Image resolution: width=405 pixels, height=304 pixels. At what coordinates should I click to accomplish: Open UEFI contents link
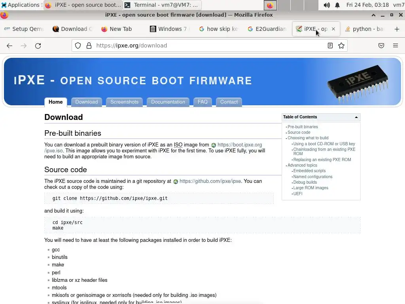click(297, 194)
